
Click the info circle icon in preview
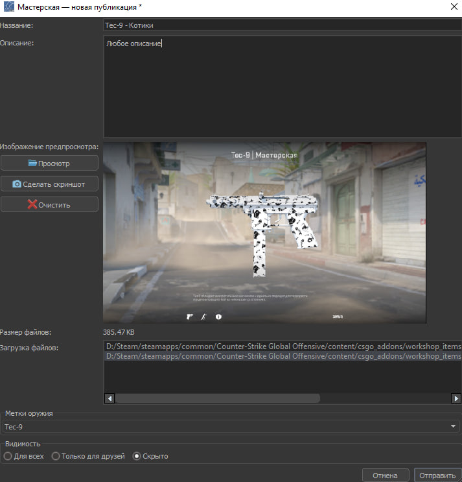[218, 317]
